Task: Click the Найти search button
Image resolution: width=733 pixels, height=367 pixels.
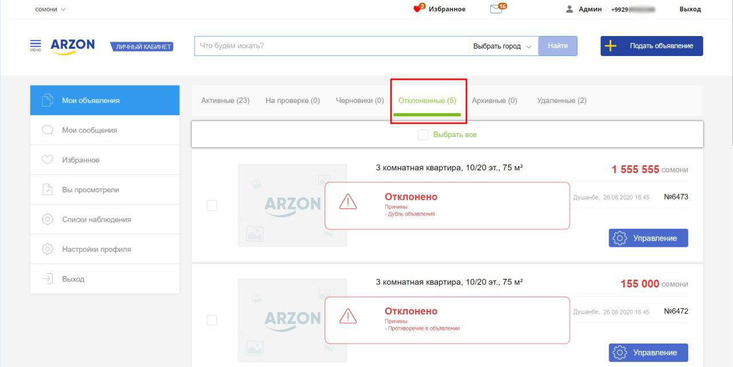Action: click(557, 46)
